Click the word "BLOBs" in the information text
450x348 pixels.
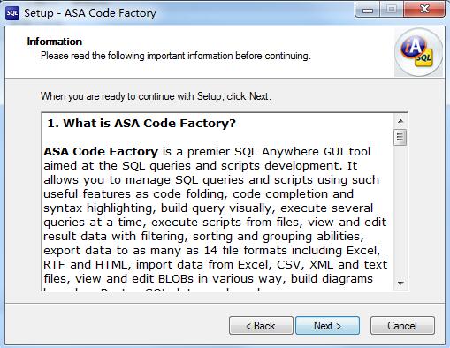click(176, 279)
